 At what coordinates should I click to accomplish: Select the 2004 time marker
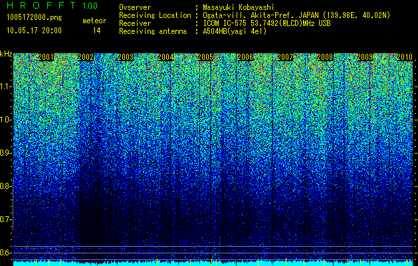point(165,57)
